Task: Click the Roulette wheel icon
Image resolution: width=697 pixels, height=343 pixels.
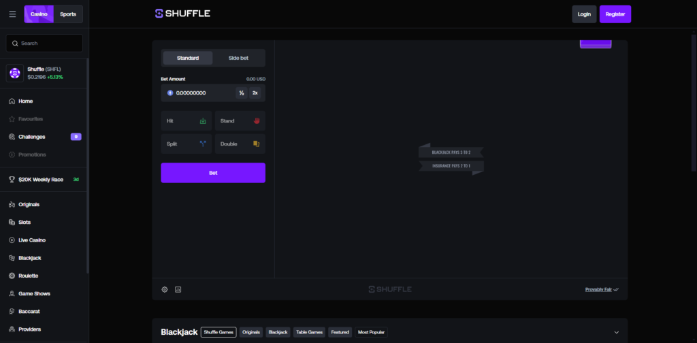Action: pos(12,276)
